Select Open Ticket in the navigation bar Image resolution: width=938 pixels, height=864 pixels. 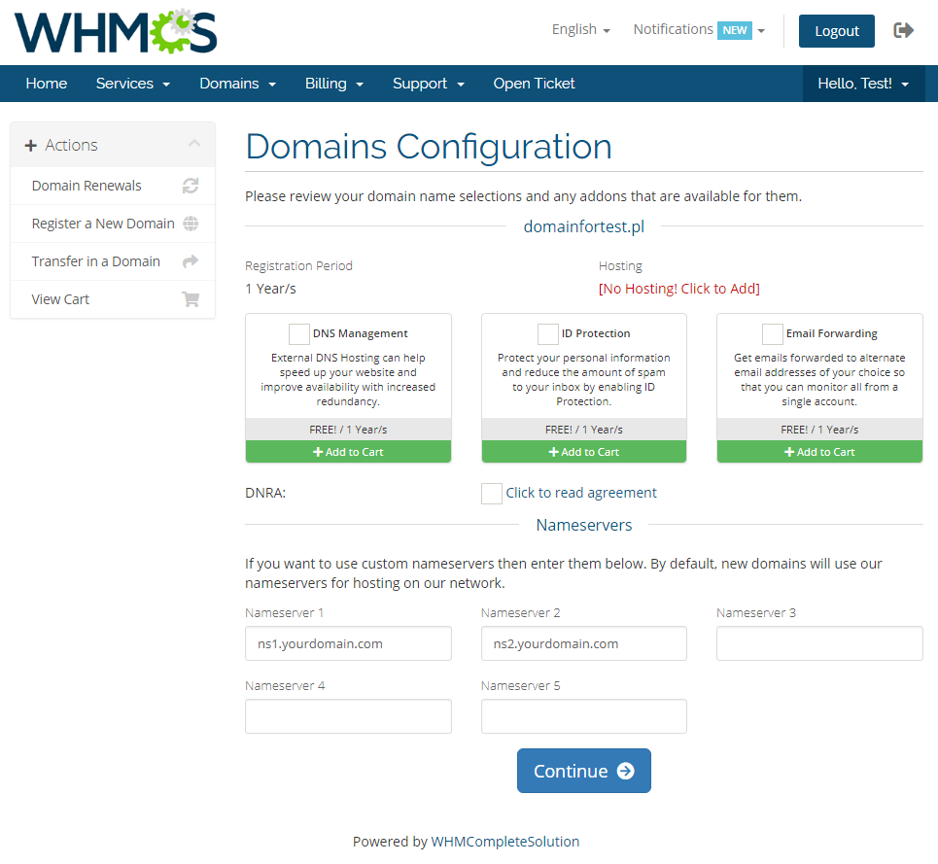pos(534,84)
